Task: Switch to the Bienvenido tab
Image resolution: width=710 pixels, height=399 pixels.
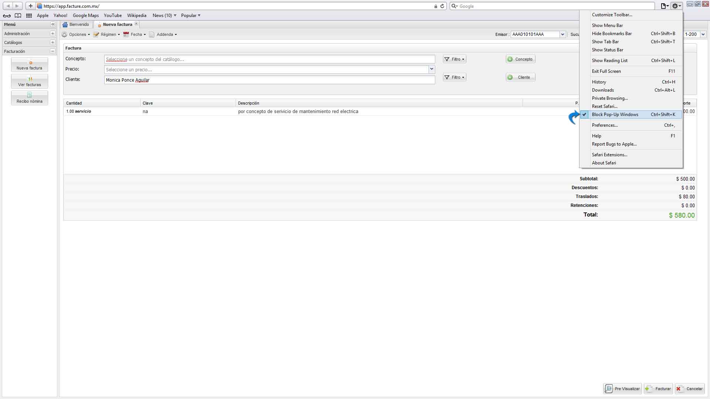Action: [76, 24]
